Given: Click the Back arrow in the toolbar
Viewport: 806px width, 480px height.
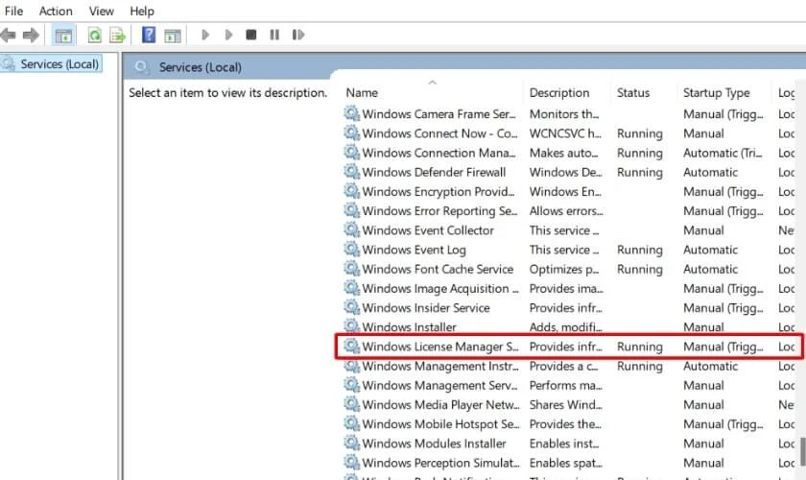Looking at the screenshot, I should coord(9,35).
